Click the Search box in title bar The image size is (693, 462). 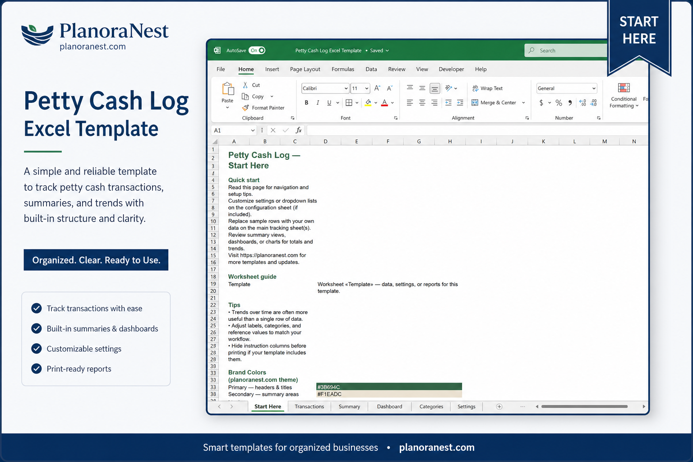pos(566,51)
